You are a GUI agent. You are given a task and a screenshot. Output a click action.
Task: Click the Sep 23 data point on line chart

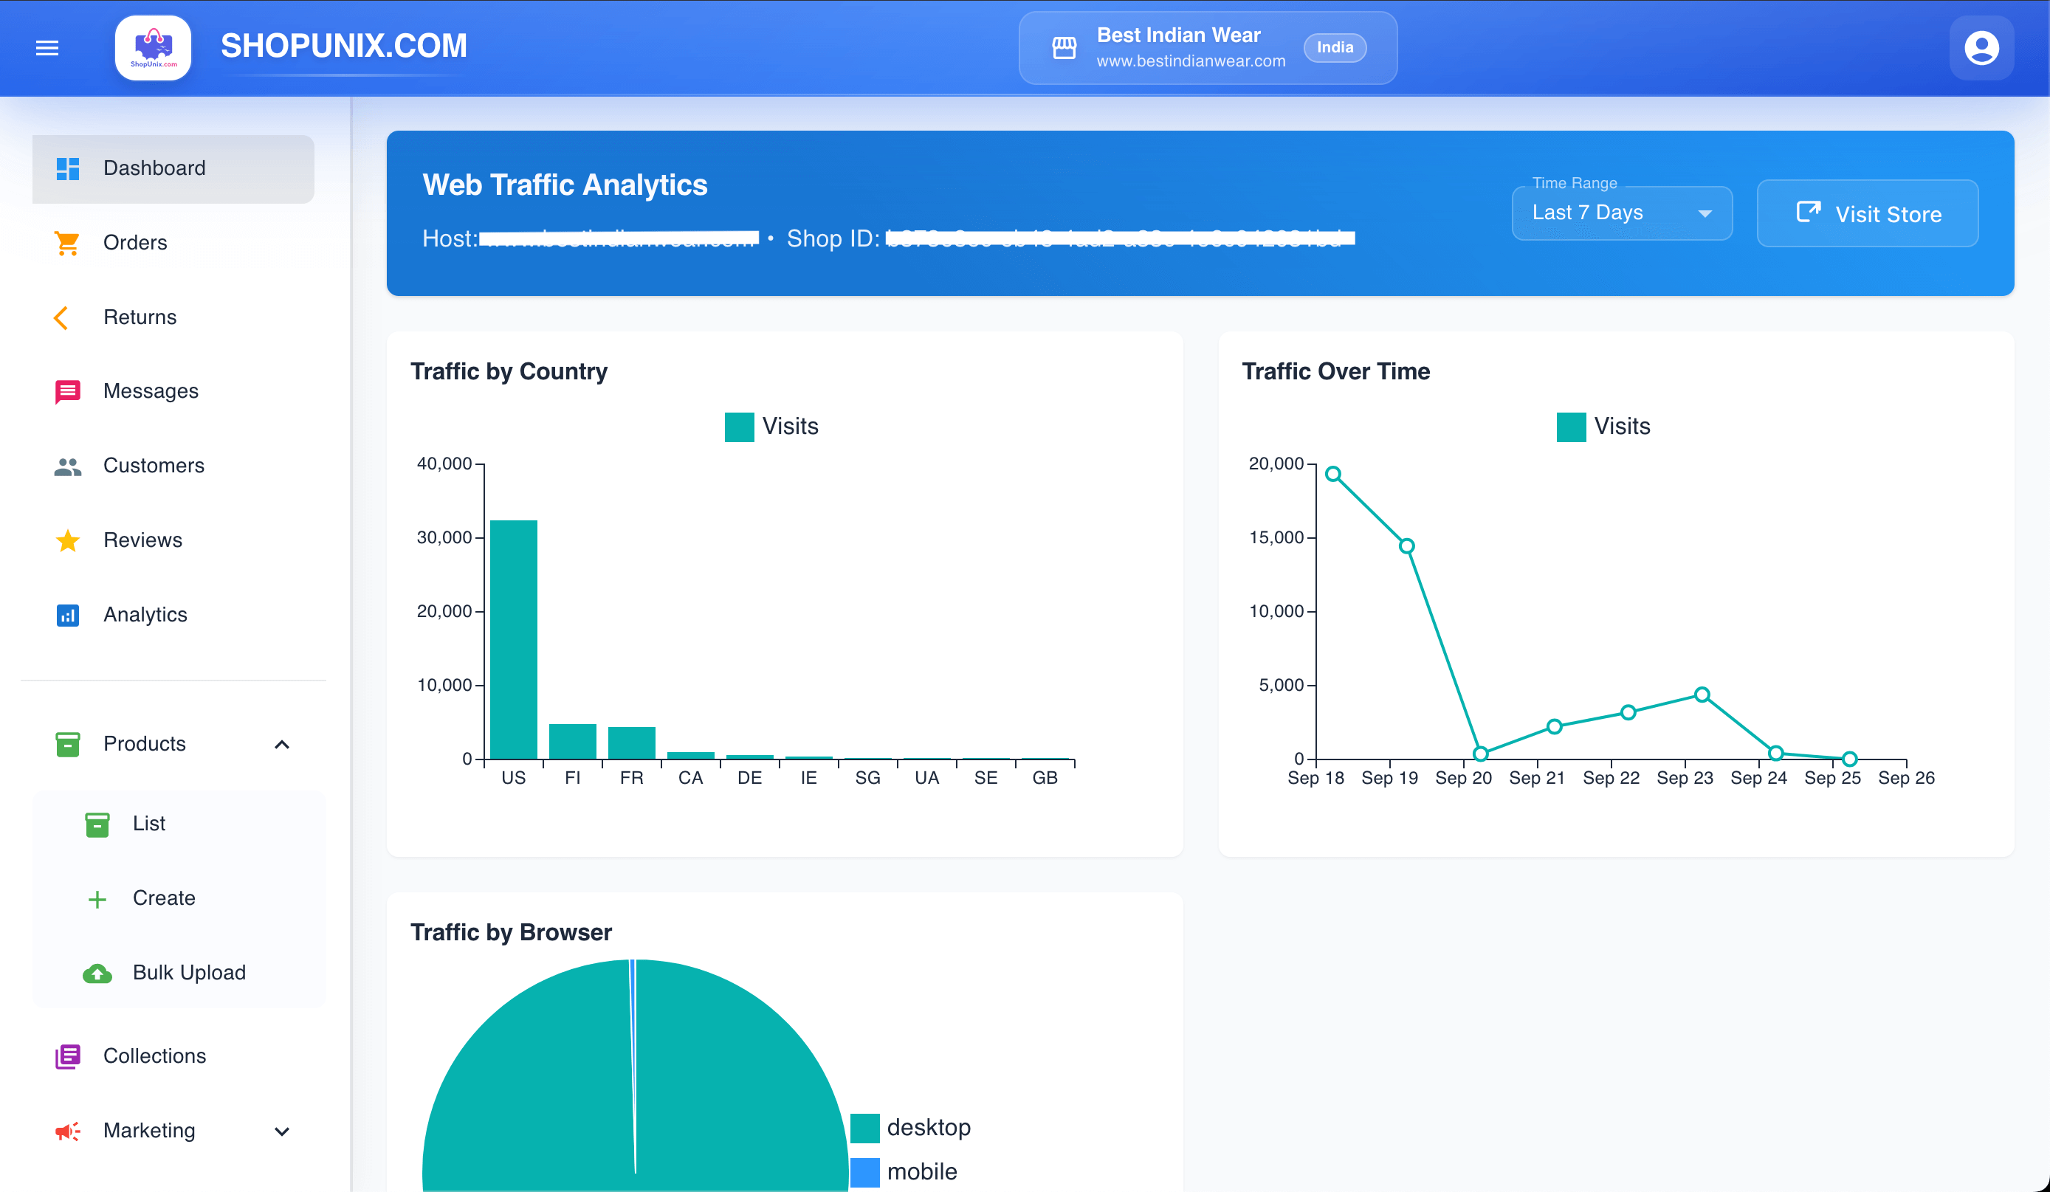(1702, 695)
